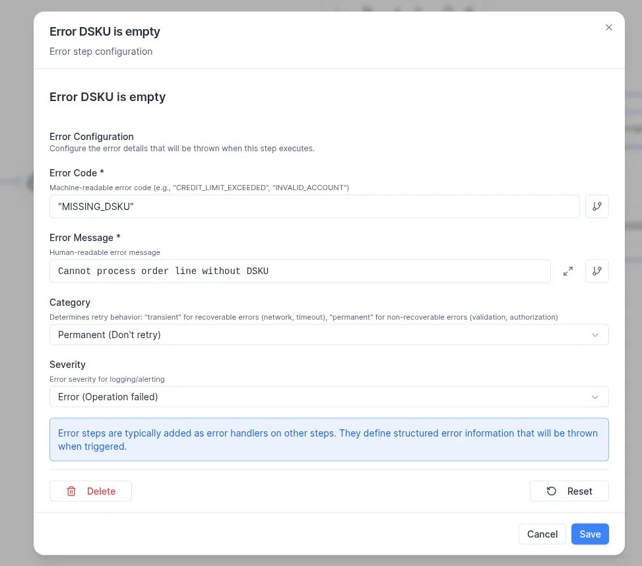Expand the Error Message editor with arrows icon

coord(567,271)
